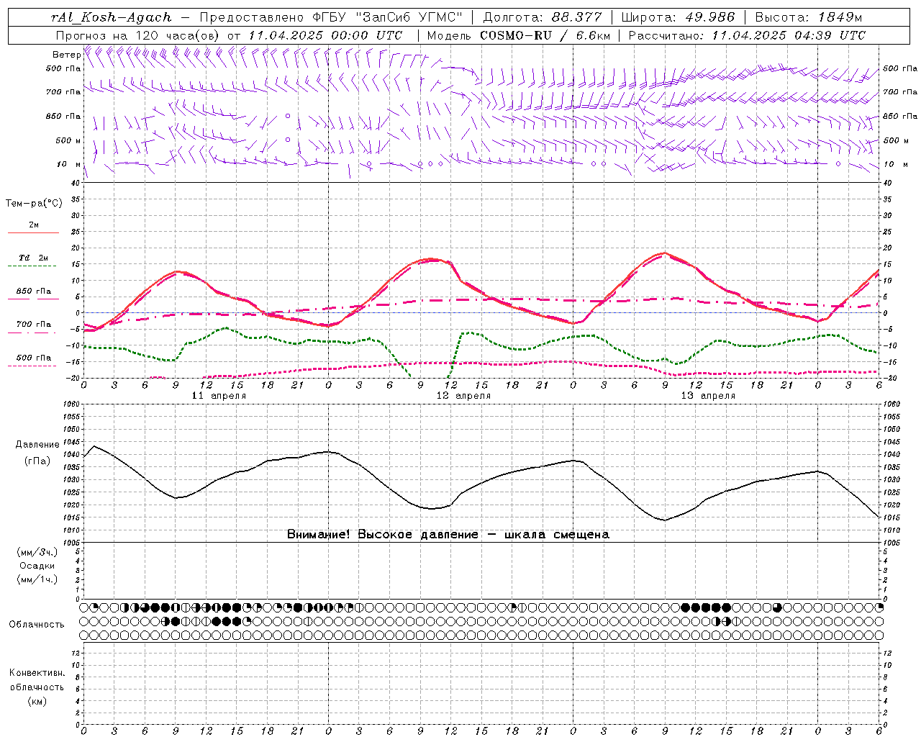Image resolution: width=921 pixels, height=737 pixels.
Task: Click the Давление pressure panel label
Action: click(37, 445)
